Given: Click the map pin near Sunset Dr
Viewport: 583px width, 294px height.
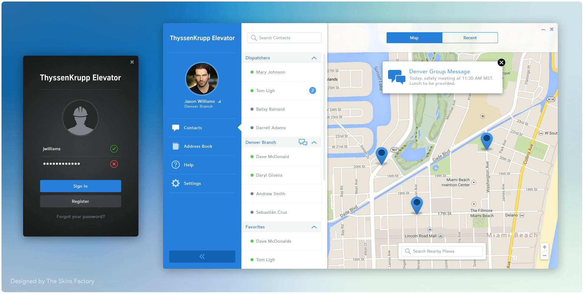Looking at the screenshot, I should tap(381, 156).
